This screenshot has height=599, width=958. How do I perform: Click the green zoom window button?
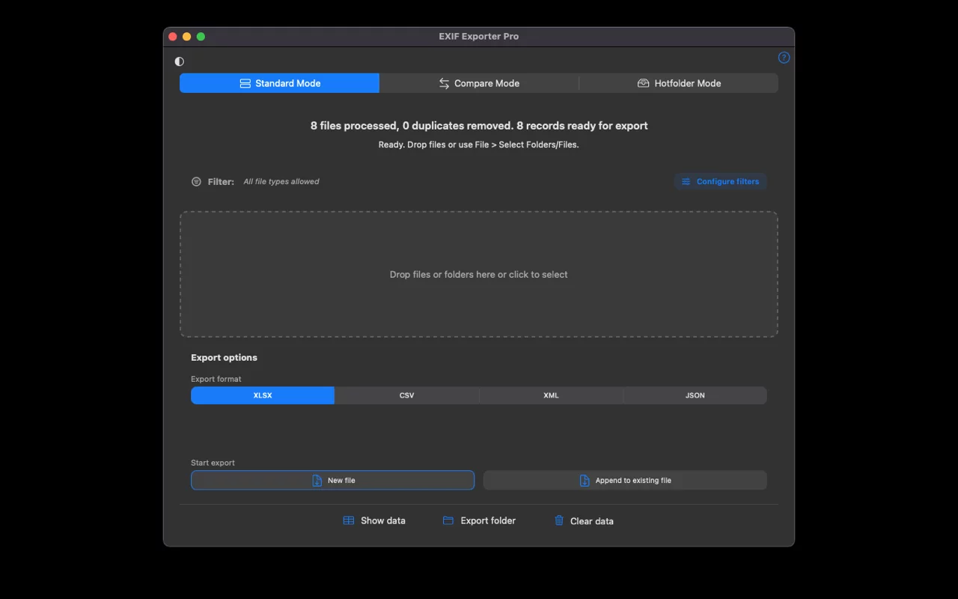pyautogui.click(x=201, y=37)
